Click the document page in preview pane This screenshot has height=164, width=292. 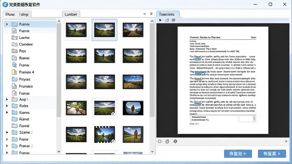pyautogui.click(x=223, y=80)
